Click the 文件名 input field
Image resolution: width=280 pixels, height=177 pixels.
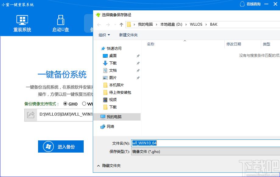point(205,143)
